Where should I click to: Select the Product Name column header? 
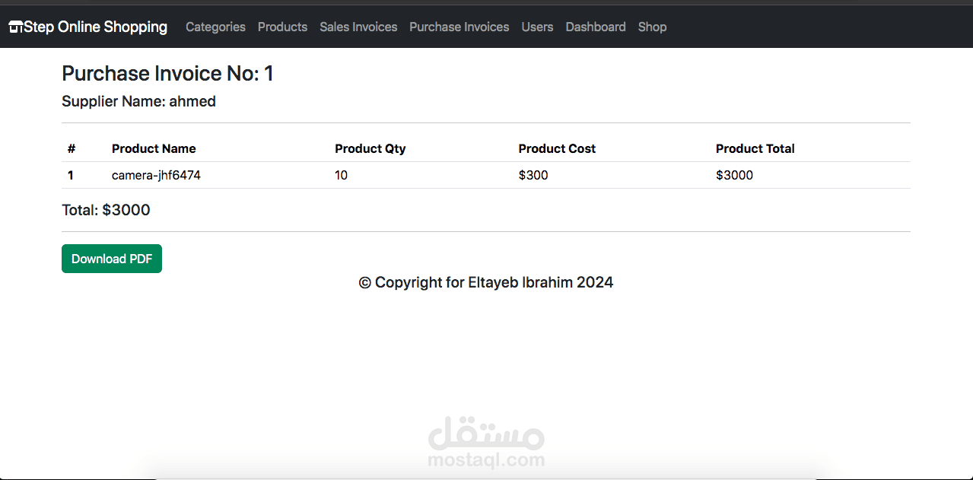[x=154, y=149]
